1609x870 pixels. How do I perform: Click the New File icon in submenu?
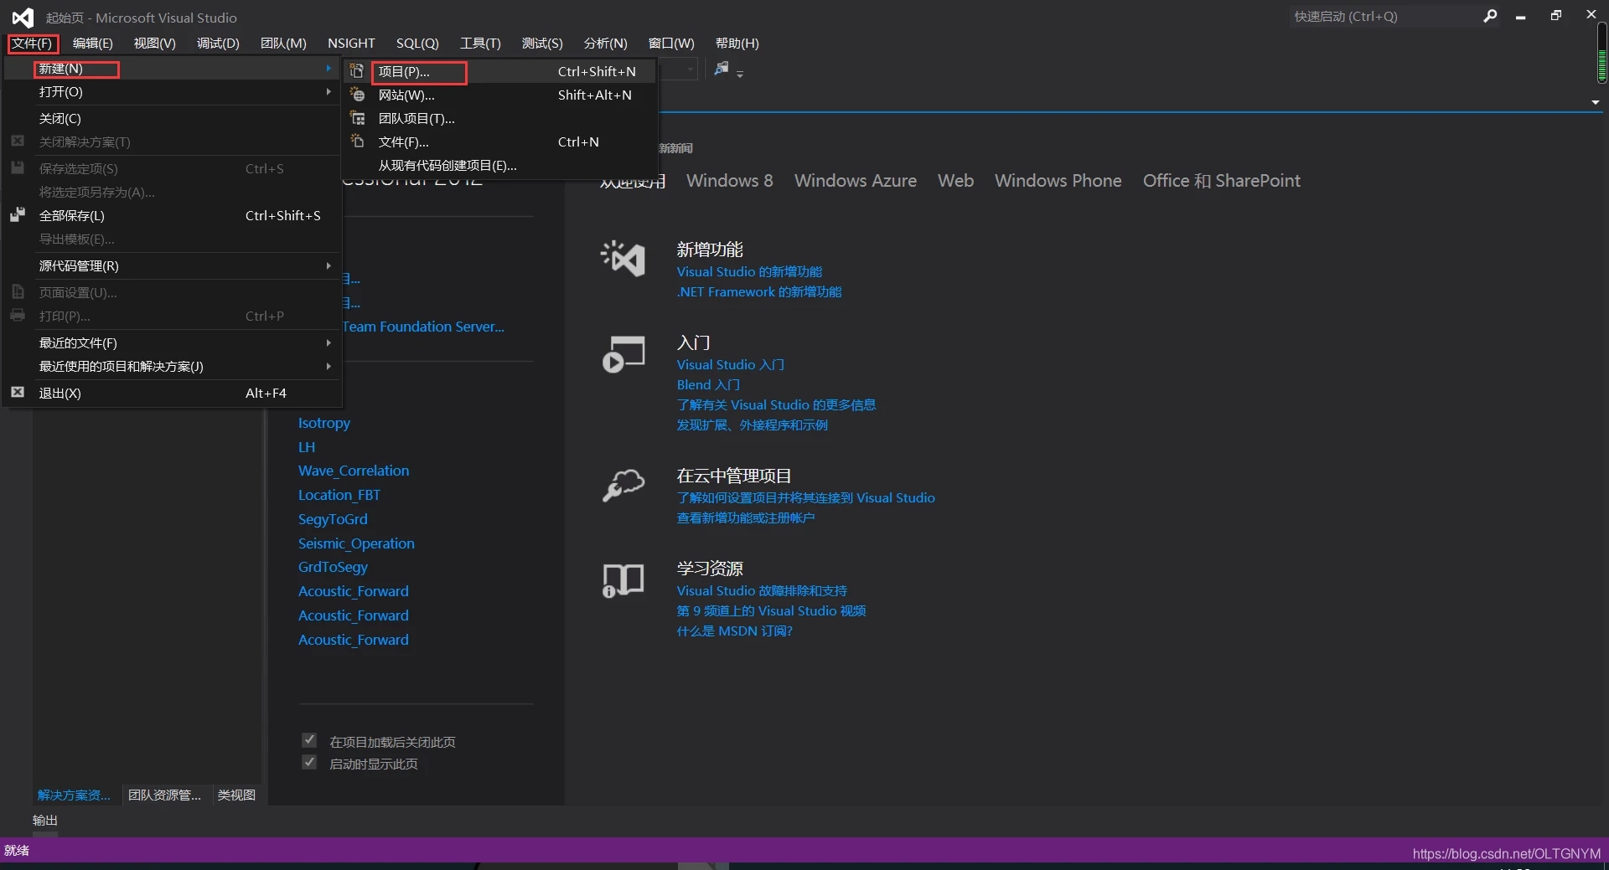(357, 142)
